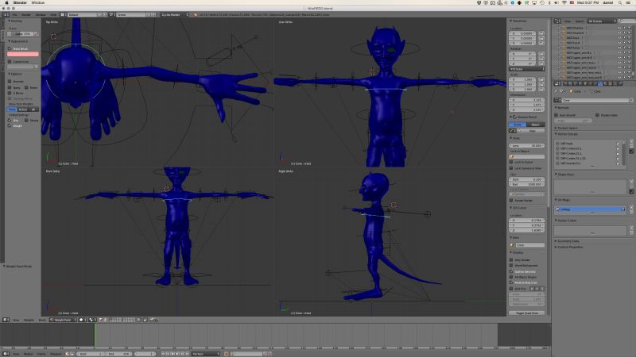Select the Scene grease pencil source button
This screenshot has width=636, height=357.
click(x=518, y=125)
